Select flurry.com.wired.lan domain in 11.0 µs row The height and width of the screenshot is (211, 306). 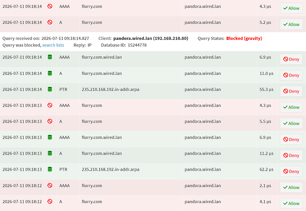point(102,73)
